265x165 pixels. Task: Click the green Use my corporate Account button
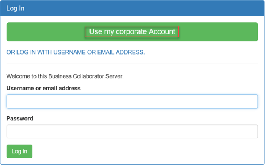[132, 32]
